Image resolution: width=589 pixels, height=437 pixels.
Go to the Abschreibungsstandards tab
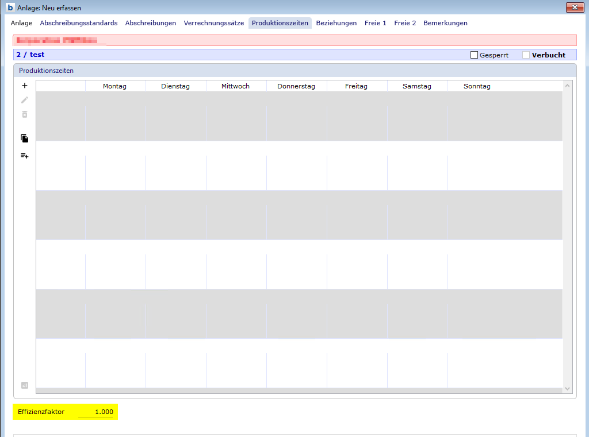[79, 23]
